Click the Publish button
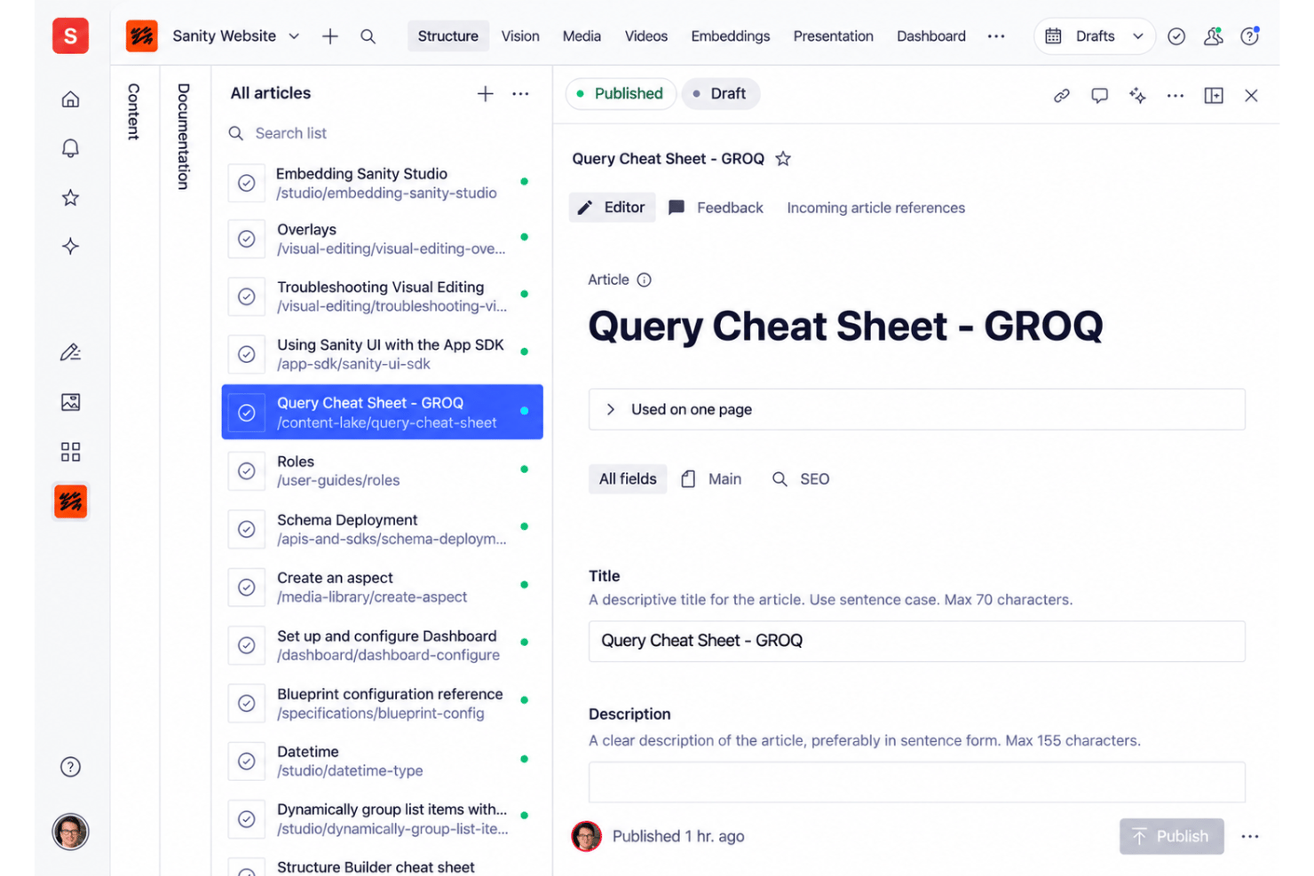Image resolution: width=1314 pixels, height=876 pixels. coord(1171,836)
